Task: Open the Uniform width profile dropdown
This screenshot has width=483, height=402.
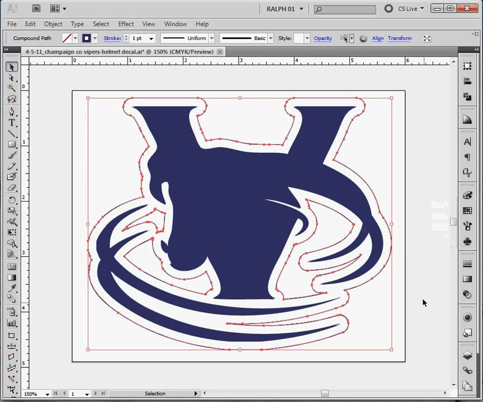Action: pyautogui.click(x=212, y=39)
